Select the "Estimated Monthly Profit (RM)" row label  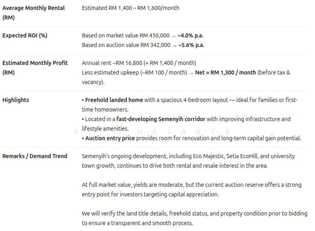point(35,67)
